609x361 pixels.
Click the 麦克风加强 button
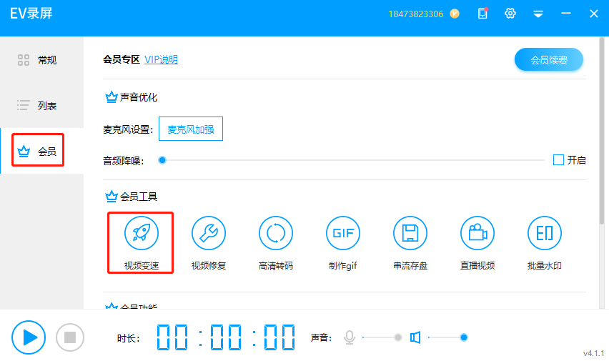click(191, 129)
